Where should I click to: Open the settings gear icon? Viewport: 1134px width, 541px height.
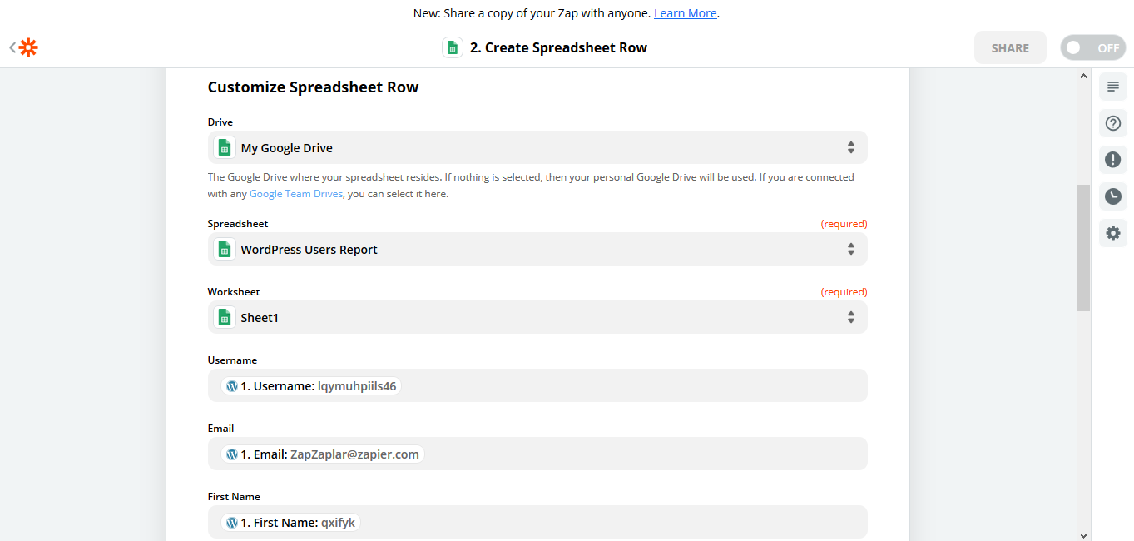point(1113,233)
